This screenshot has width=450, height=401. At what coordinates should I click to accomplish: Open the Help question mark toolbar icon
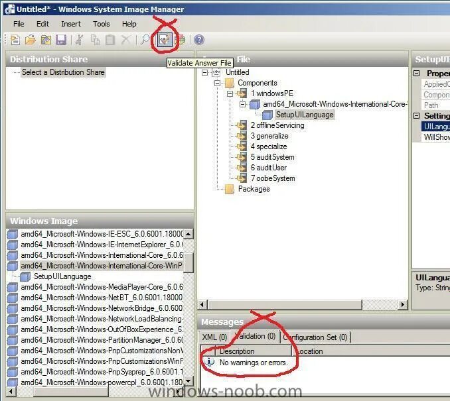(199, 40)
